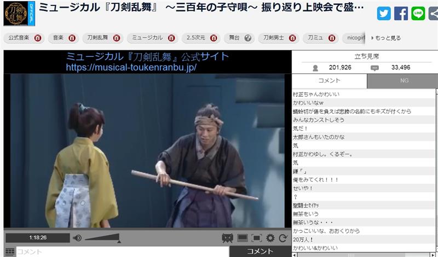Image resolution: width=438 pixels, height=257 pixels.
Task: Select comment 村正かわゆし。くるぞー。
Action: (x=322, y=154)
